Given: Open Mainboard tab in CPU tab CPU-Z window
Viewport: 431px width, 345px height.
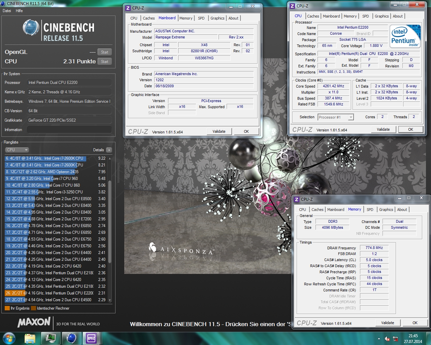Looking at the screenshot, I should tap(331, 16).
